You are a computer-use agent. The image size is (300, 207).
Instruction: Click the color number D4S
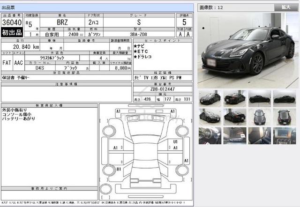(39, 68)
